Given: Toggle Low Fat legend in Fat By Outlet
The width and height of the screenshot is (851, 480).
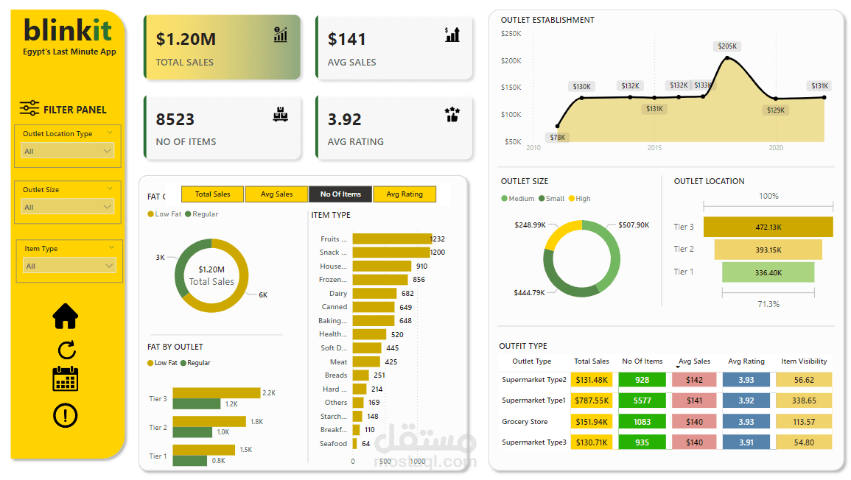Looking at the screenshot, I should [162, 363].
